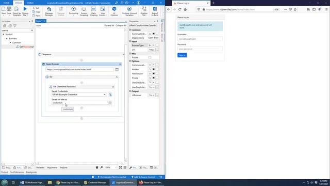Copy the selected activity
Viewport: 330px width, 186px height.
point(37,12)
